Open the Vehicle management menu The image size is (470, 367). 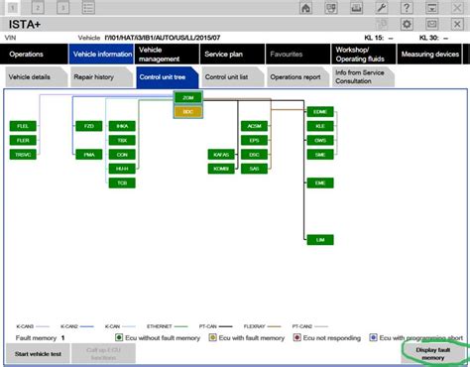[x=167, y=55]
